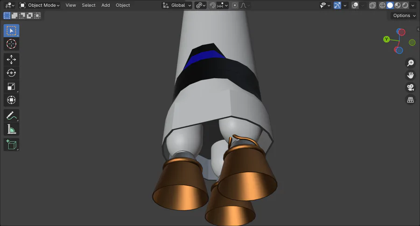Select the Measure tool
This screenshot has width=420, height=226.
[x=11, y=129]
